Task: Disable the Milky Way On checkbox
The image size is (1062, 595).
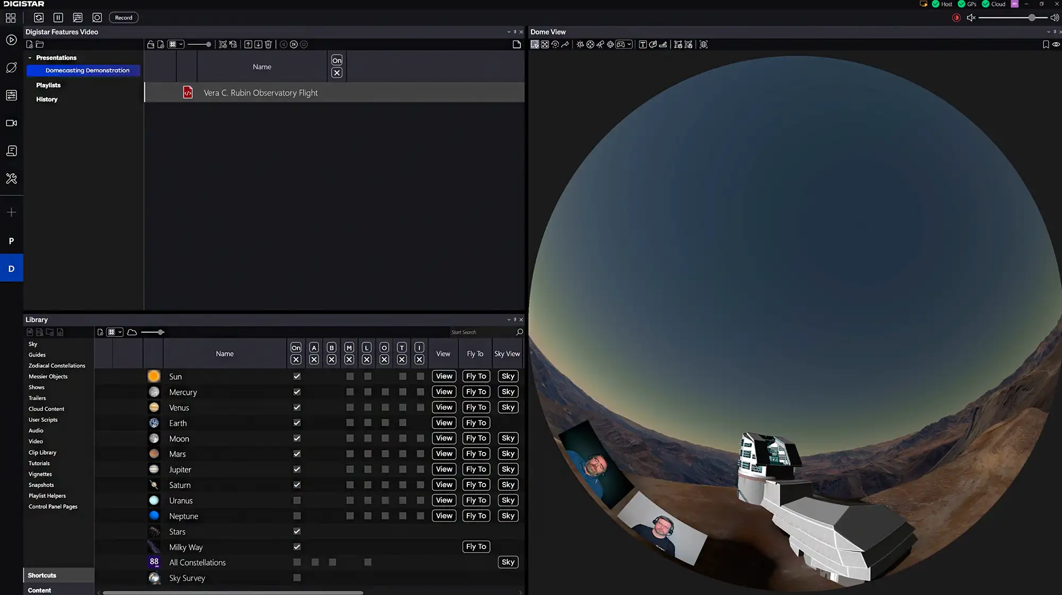Action: (297, 547)
